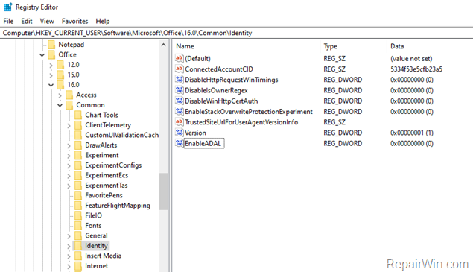Collapse the Office tree node

(42, 55)
